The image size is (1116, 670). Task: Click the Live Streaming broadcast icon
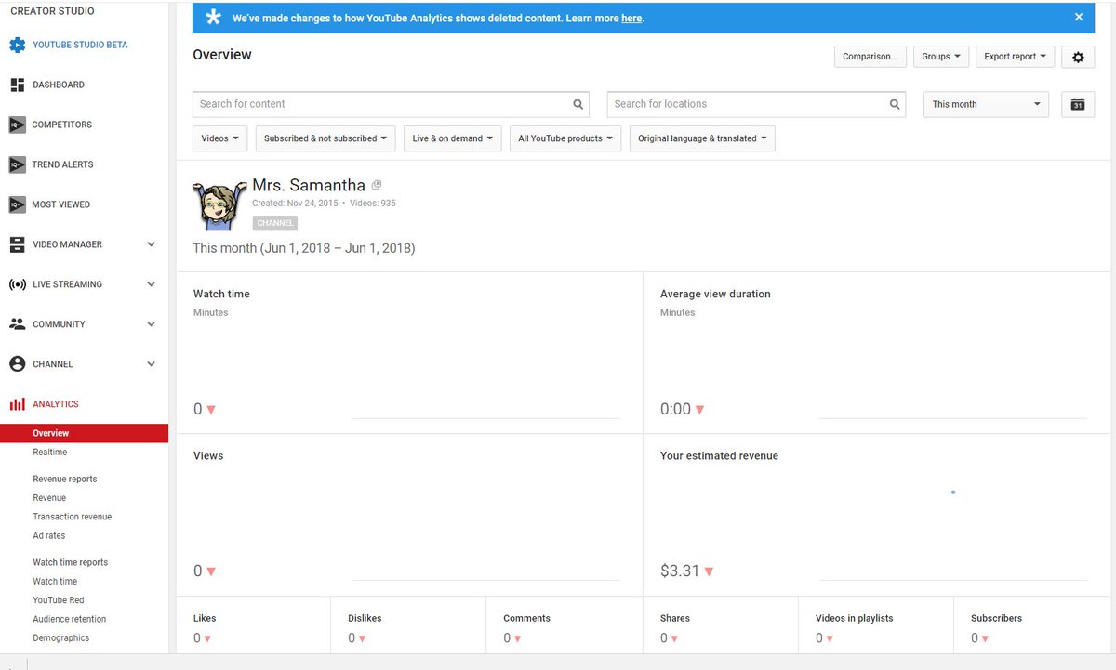pyautogui.click(x=17, y=284)
